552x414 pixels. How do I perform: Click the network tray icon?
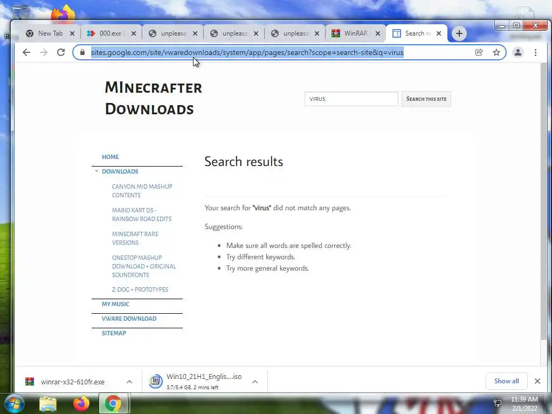click(x=498, y=403)
